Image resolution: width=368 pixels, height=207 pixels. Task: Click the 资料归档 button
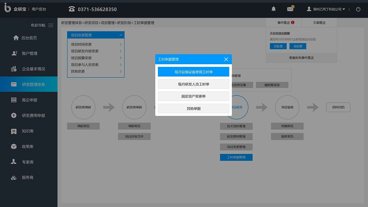tap(338, 107)
